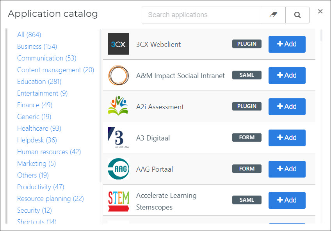Image resolution: width=331 pixels, height=231 pixels.
Task: Open the Security (12) category
Action: (34, 210)
